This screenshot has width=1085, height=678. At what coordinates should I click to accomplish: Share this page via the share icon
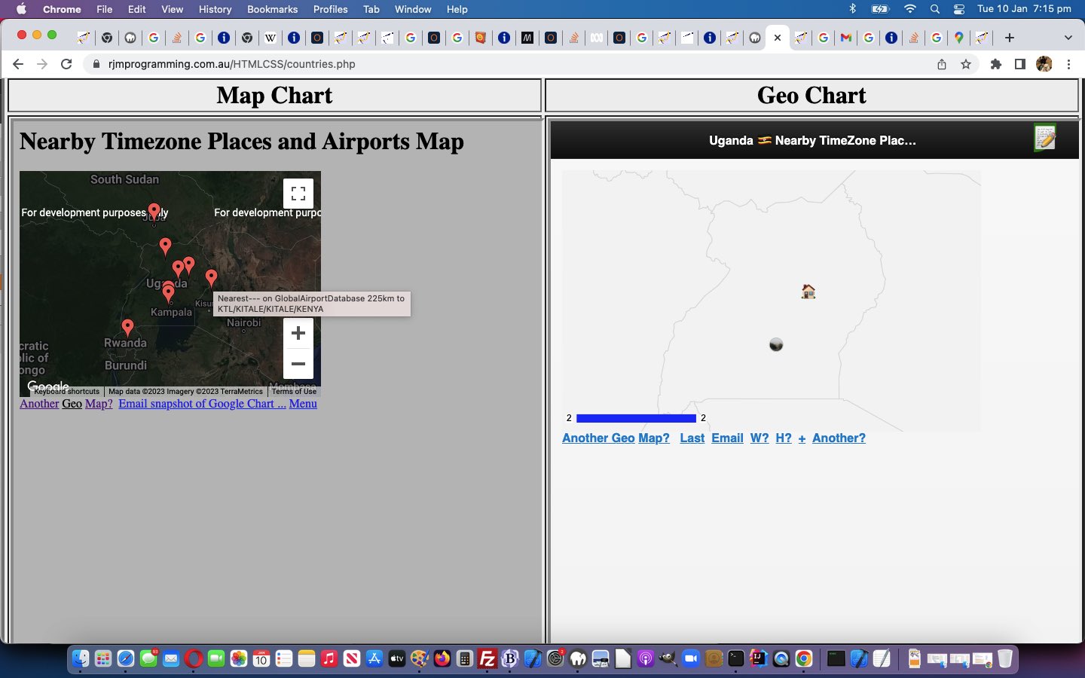pyautogui.click(x=942, y=64)
